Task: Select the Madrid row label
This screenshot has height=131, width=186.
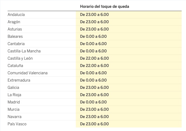Action: [x=14, y=102]
